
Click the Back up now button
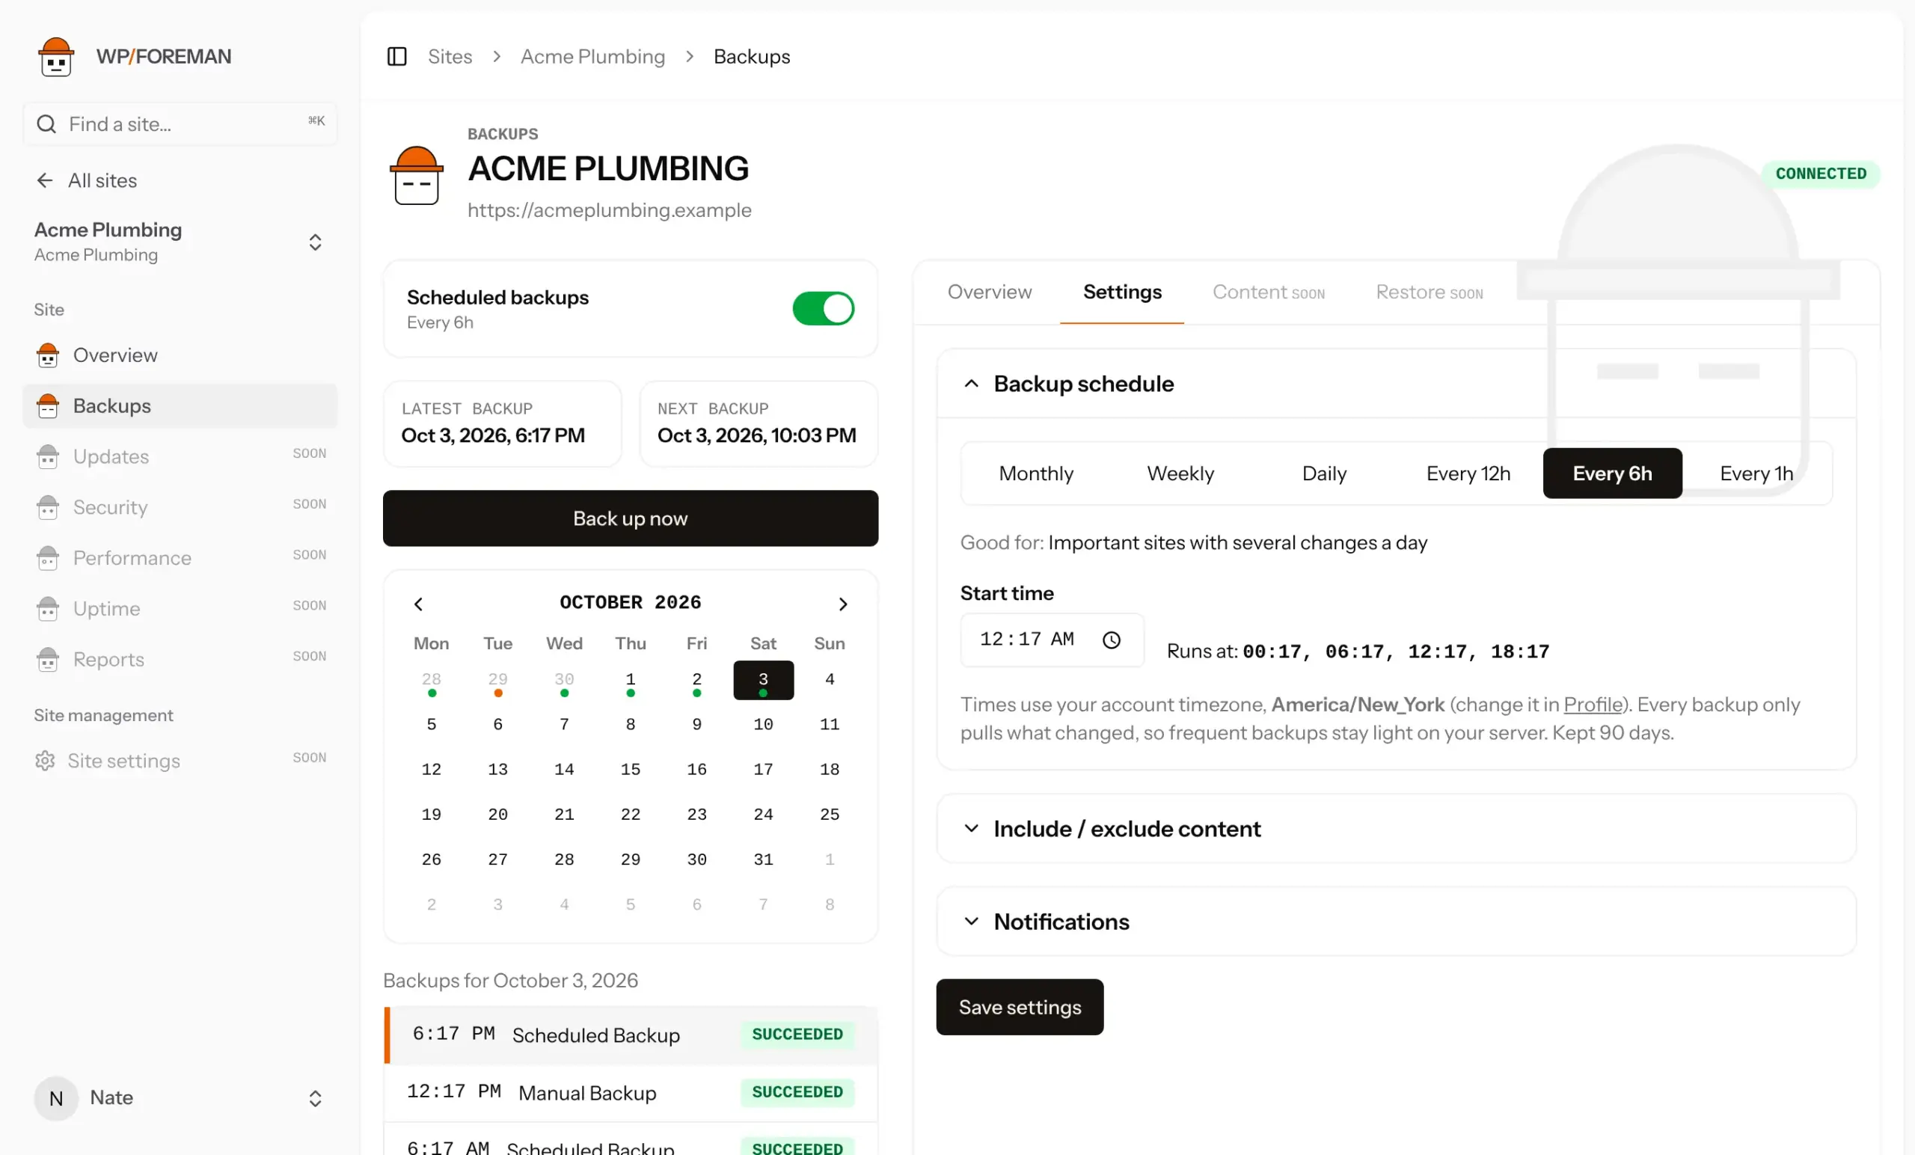click(630, 518)
